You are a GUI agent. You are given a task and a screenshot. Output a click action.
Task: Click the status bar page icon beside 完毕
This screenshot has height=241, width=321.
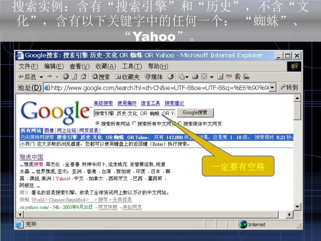[19, 224]
